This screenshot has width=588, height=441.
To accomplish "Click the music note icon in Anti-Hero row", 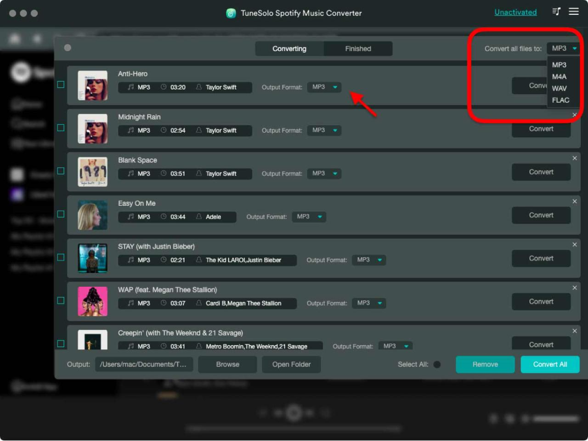I will coord(130,87).
